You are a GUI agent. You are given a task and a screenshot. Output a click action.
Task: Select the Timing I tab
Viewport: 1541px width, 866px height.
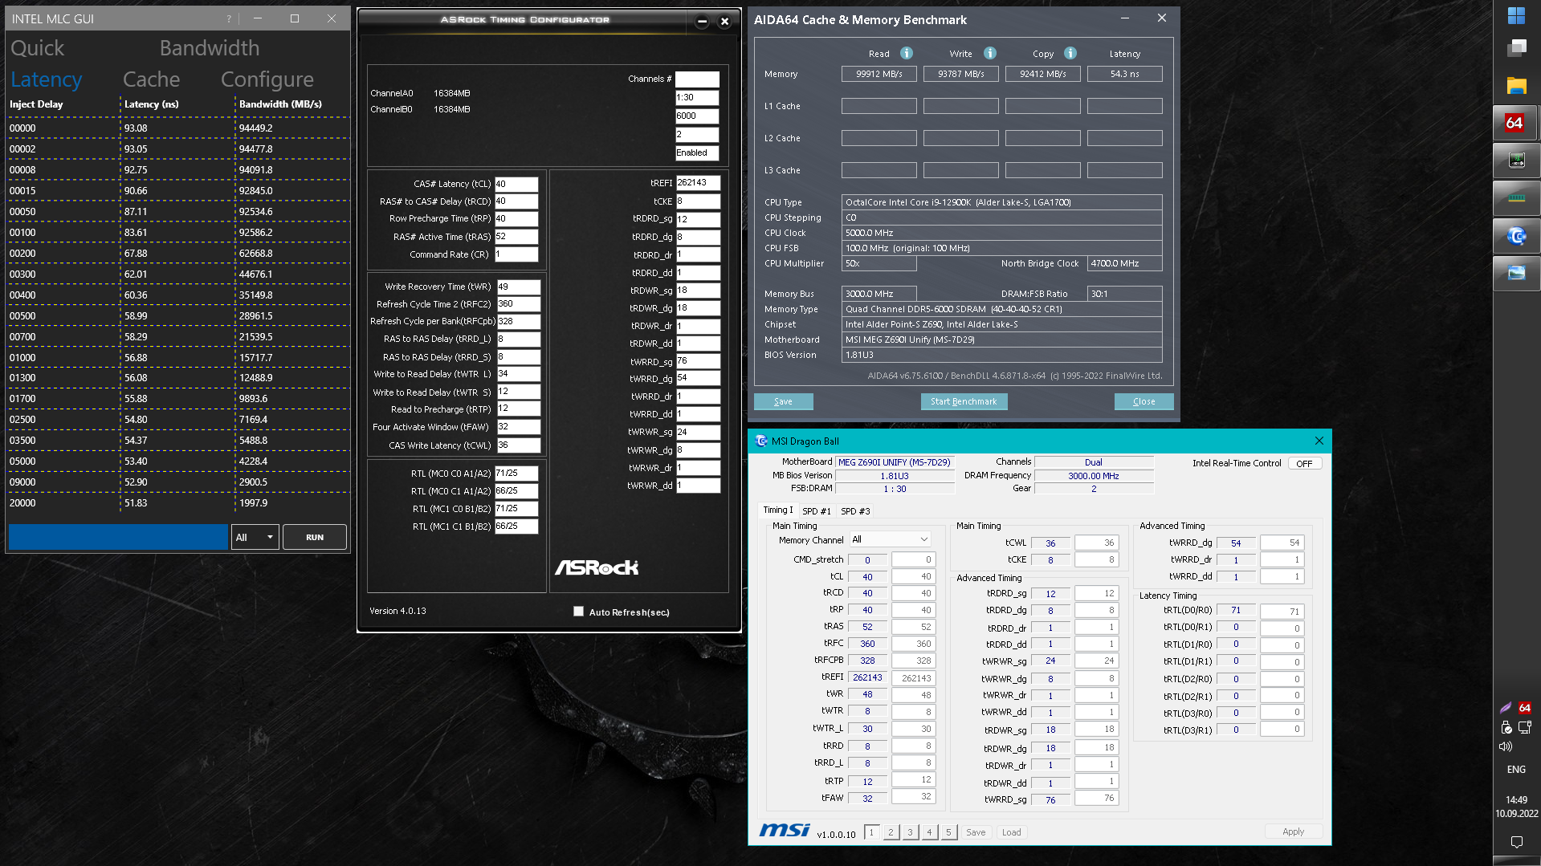click(777, 510)
